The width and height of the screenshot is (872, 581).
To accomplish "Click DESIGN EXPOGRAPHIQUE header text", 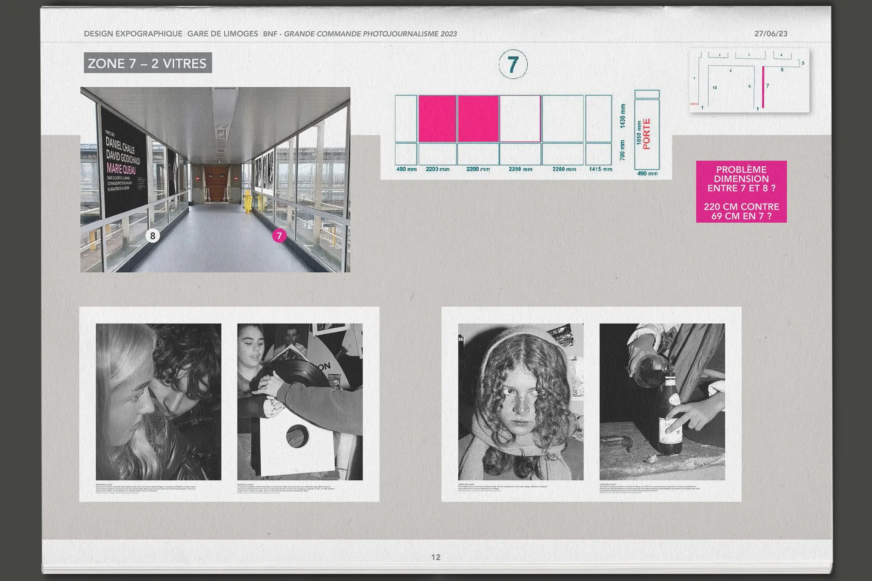I will [133, 34].
